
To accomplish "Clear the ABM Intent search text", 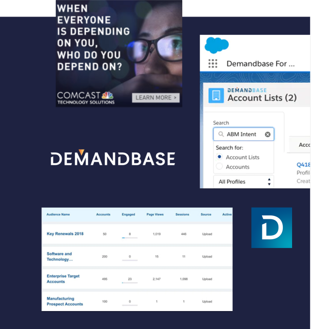I will 267,134.
